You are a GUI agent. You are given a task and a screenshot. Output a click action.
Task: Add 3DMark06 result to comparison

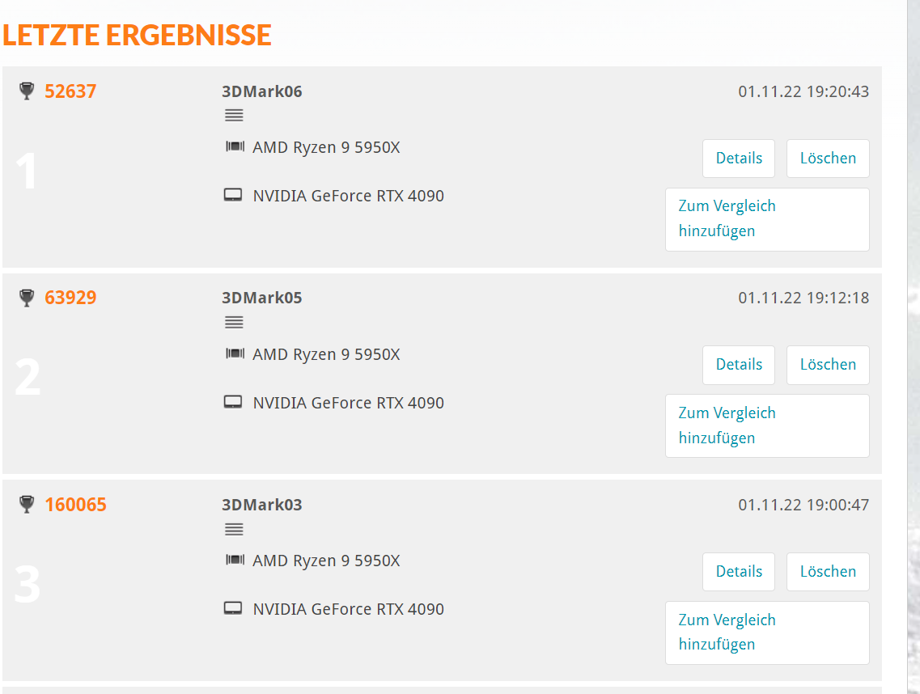click(x=767, y=219)
